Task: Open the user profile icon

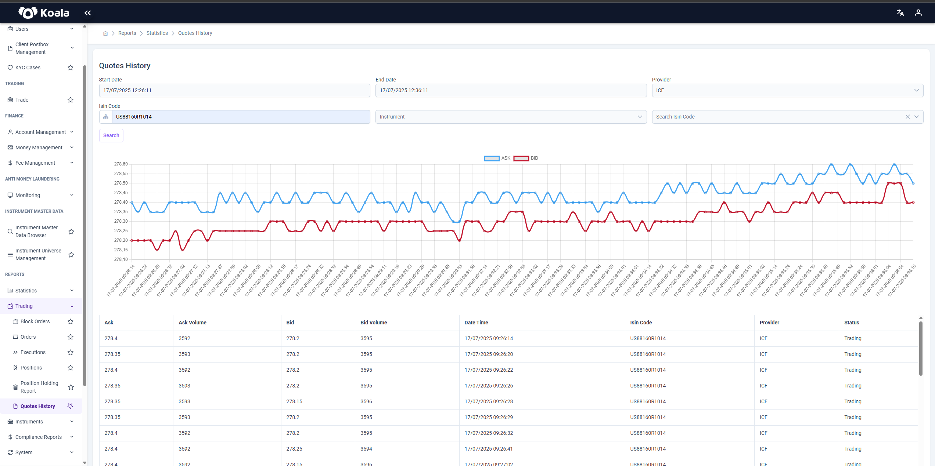Action: click(x=918, y=13)
